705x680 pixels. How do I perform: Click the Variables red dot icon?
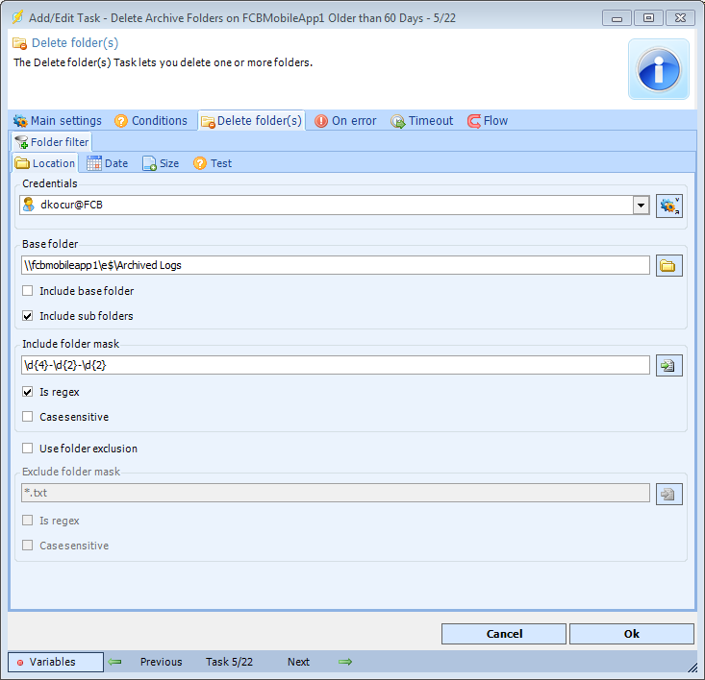click(19, 663)
